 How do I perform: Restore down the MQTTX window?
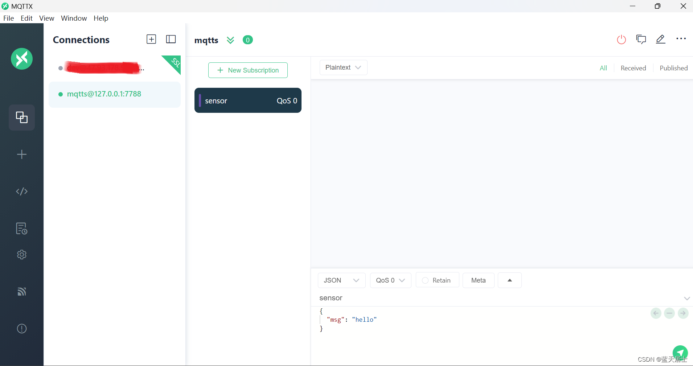click(x=657, y=6)
